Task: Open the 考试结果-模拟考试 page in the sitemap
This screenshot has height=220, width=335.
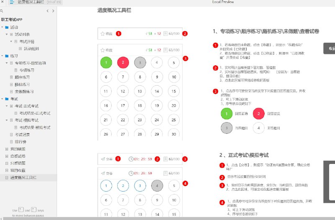Action: tap(35, 128)
